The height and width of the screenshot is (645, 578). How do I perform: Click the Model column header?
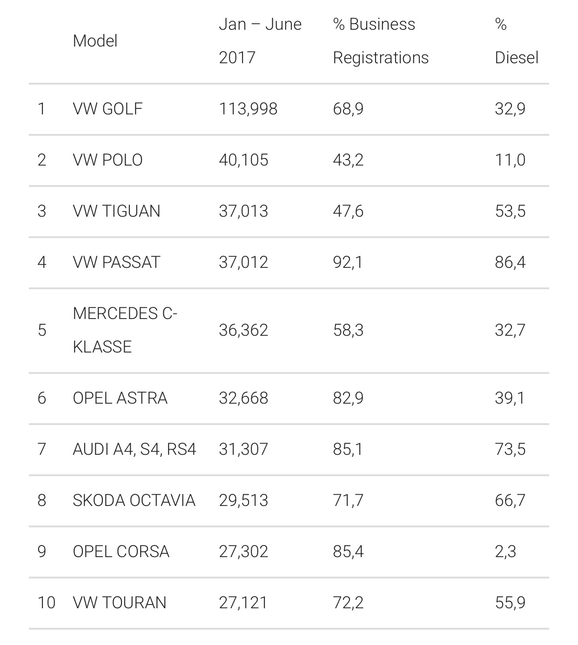95,41
